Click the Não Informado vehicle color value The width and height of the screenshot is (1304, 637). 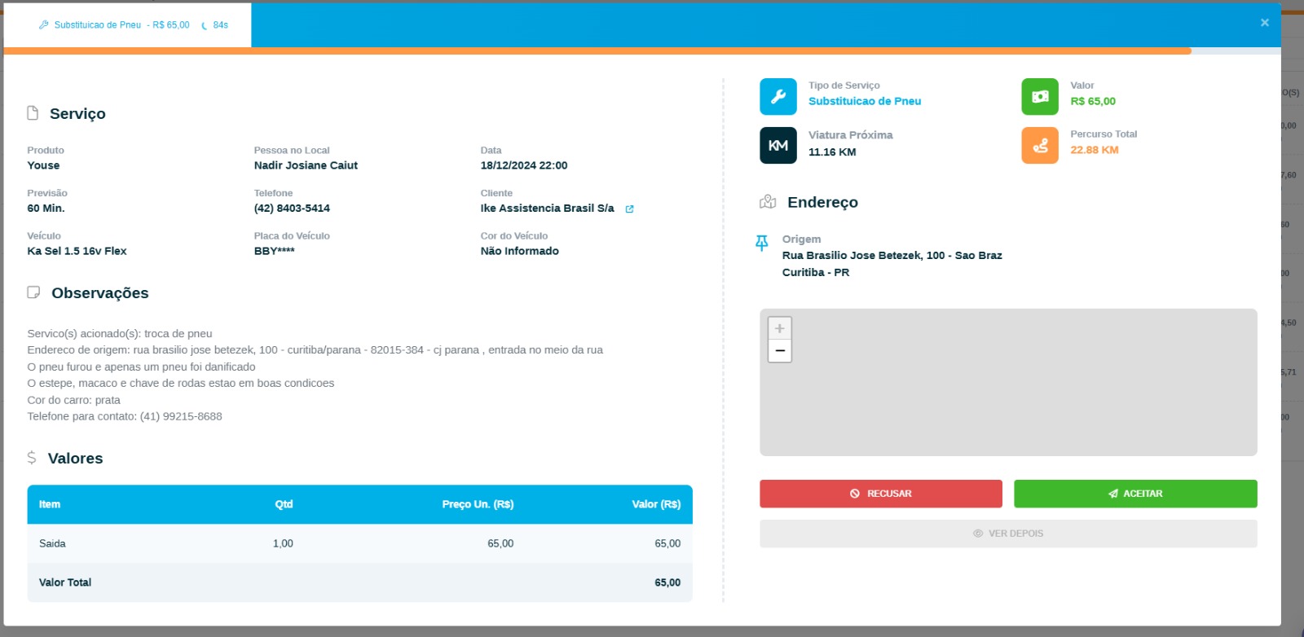click(x=520, y=251)
